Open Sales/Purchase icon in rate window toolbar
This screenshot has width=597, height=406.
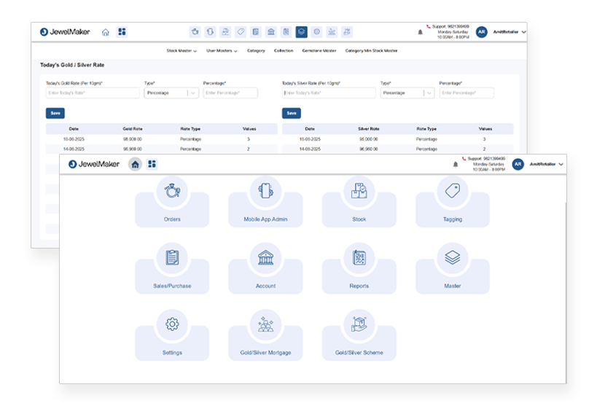(256, 32)
